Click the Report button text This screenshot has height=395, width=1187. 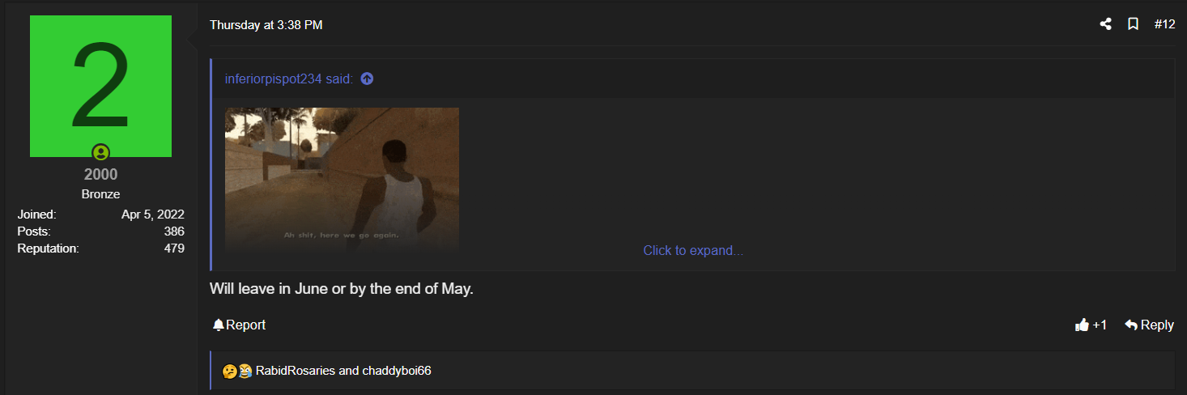[245, 325]
